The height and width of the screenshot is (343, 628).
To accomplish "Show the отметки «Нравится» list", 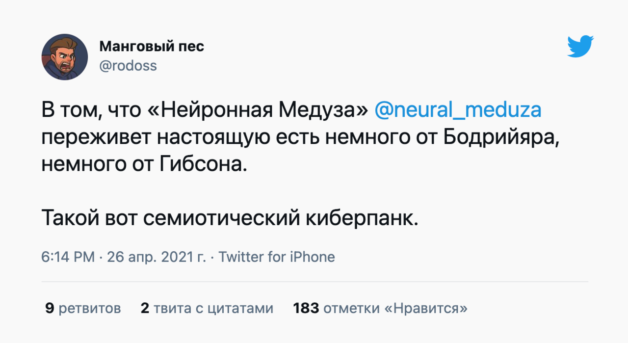I will click(x=395, y=308).
